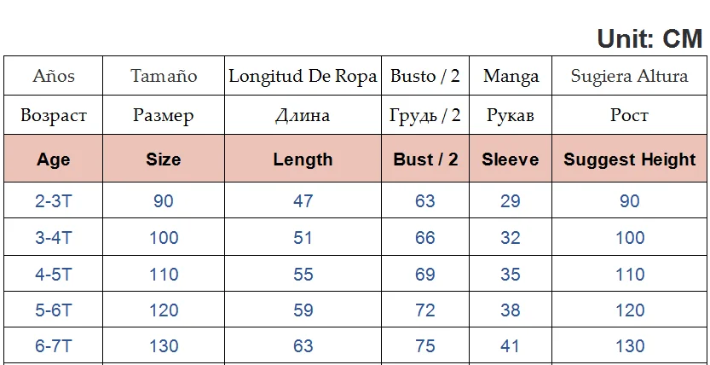Click the "Tamaño" header cell
The width and height of the screenshot is (710, 365).
164,76
